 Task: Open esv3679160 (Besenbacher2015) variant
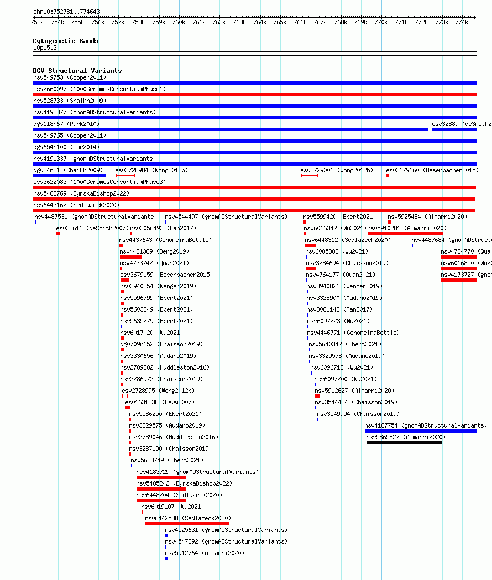pos(432,170)
